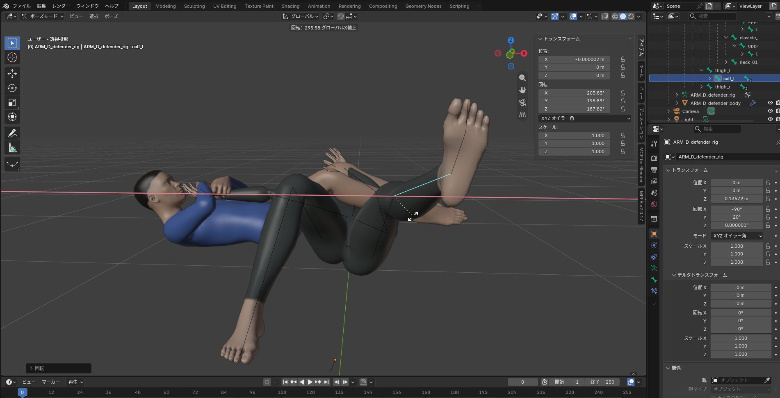
Task: Lock the location X value in sidebar
Action: click(x=623, y=59)
